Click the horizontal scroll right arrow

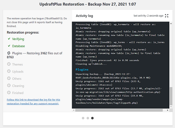coord(168,110)
